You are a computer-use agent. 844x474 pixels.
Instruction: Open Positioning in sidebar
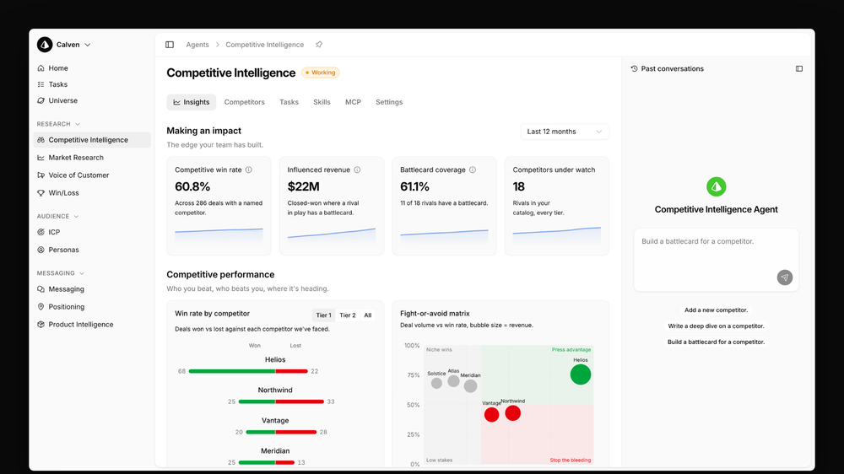(x=66, y=307)
